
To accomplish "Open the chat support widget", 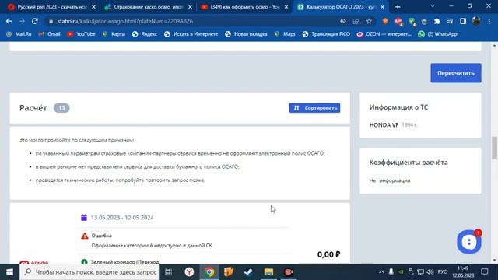I will tap(468, 242).
